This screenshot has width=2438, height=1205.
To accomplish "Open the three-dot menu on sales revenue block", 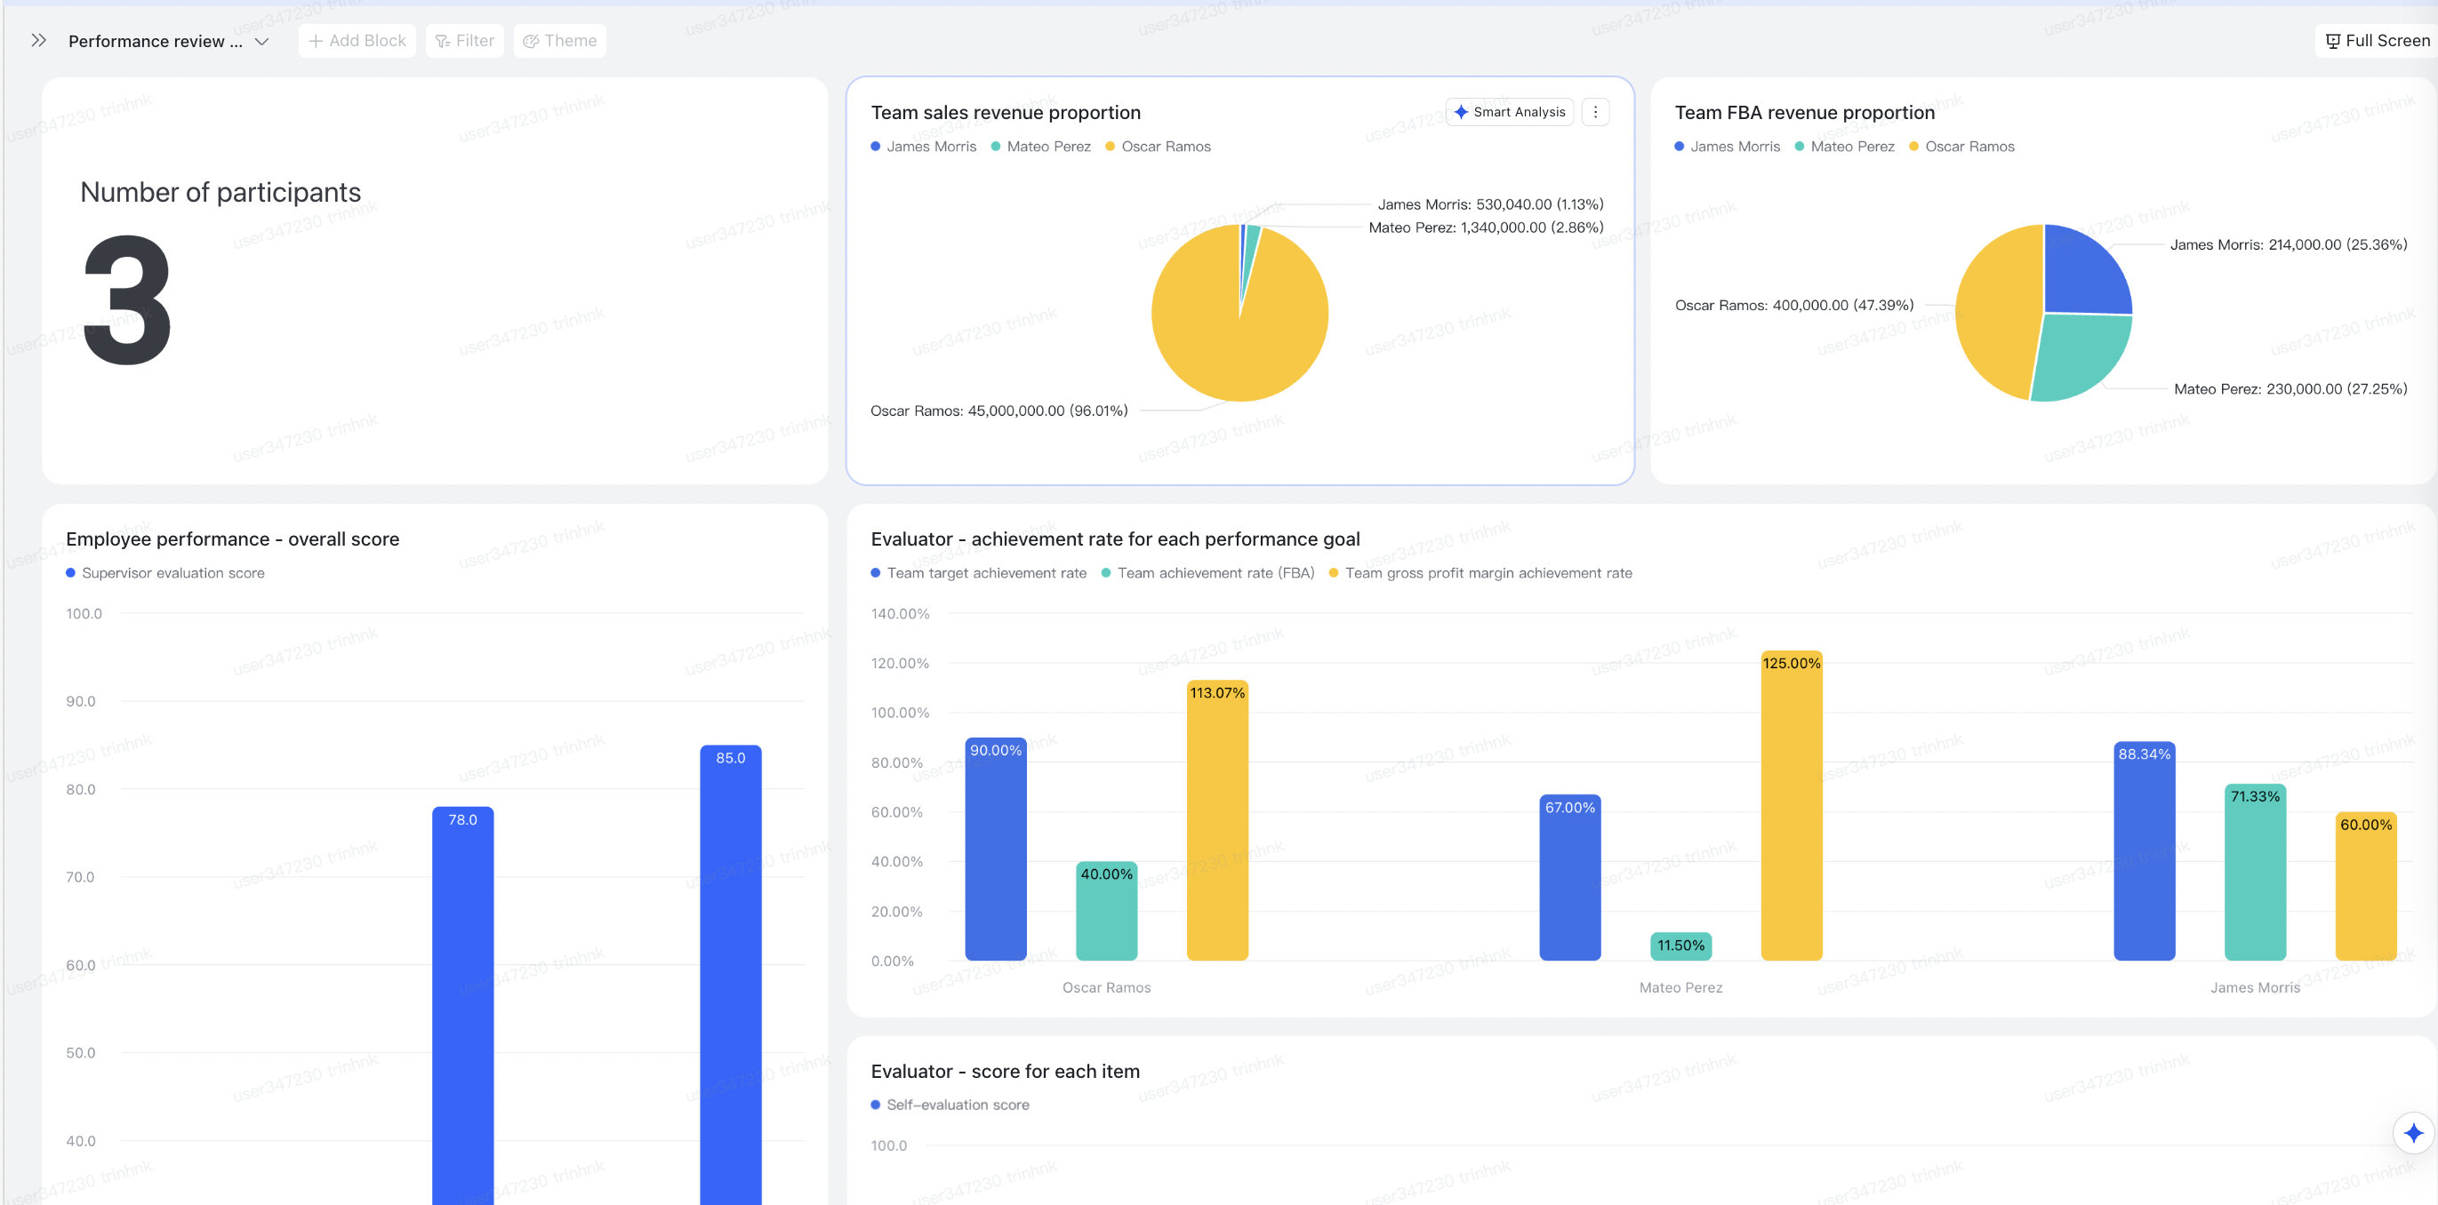I will [1595, 112].
